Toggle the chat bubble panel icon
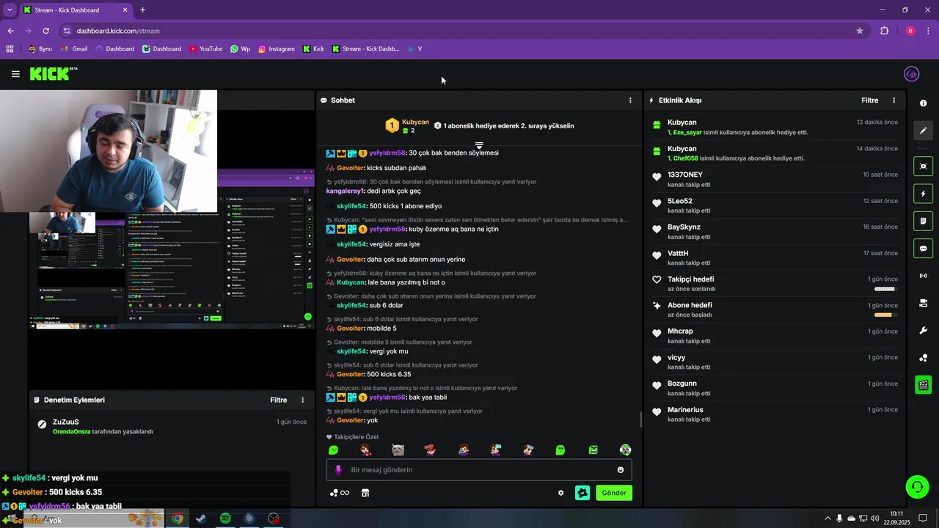Image resolution: width=939 pixels, height=528 pixels. (x=924, y=249)
